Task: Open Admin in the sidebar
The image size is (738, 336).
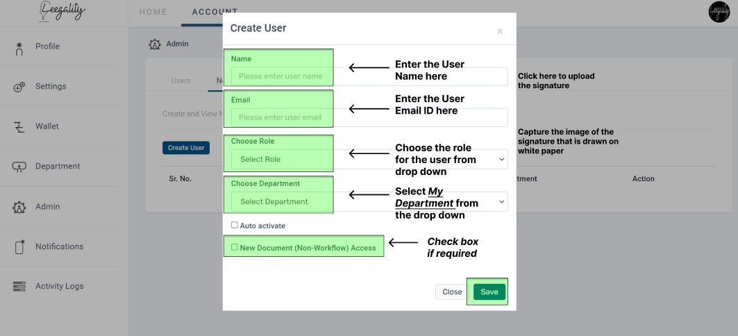Action: (x=47, y=206)
